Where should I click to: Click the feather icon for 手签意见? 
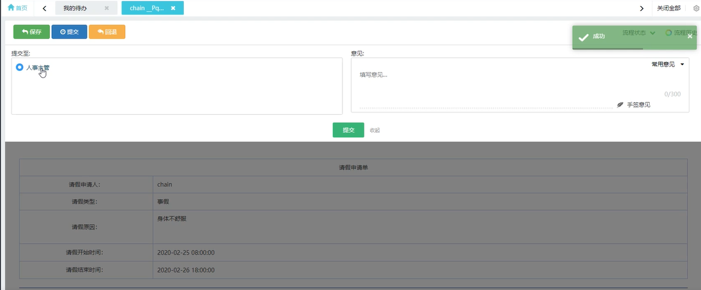pyautogui.click(x=620, y=105)
